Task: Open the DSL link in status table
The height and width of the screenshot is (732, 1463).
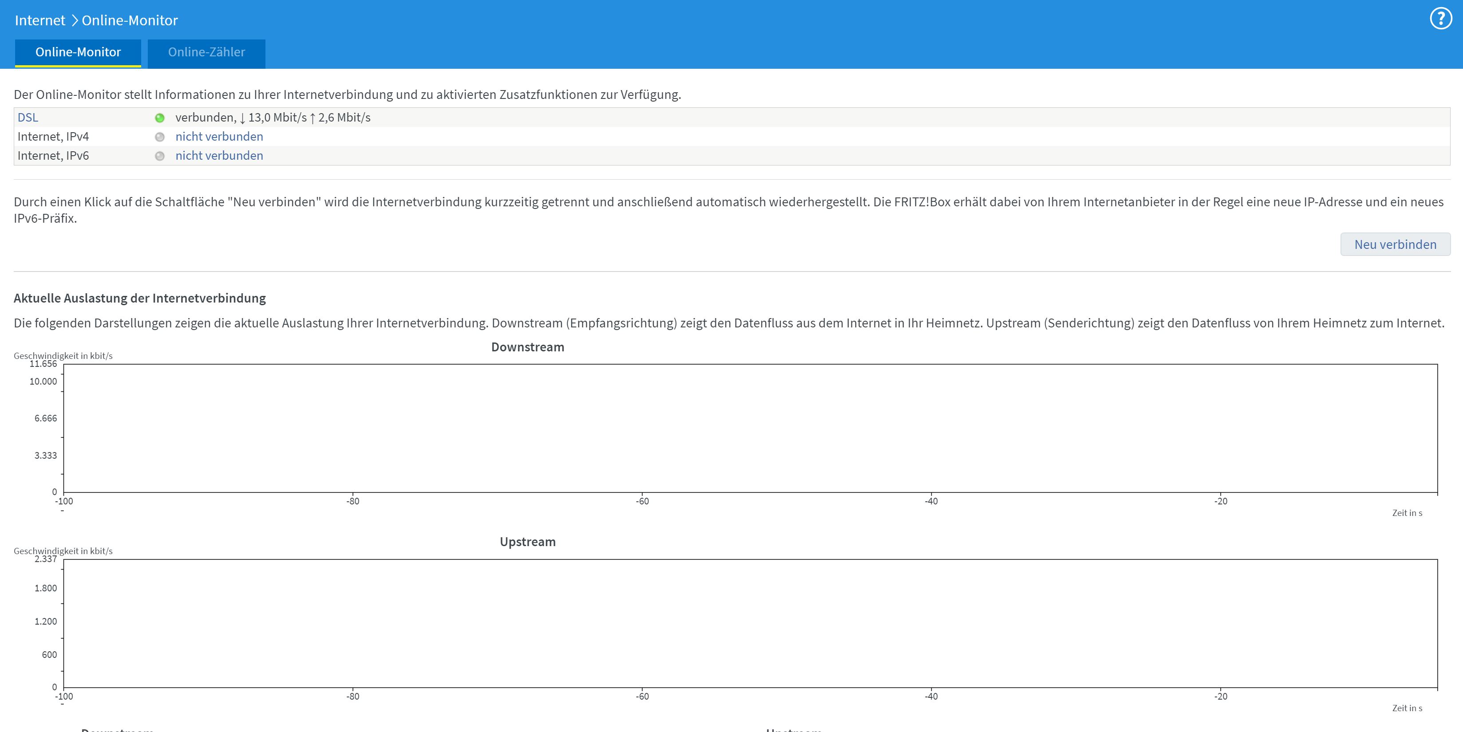Action: tap(28, 118)
